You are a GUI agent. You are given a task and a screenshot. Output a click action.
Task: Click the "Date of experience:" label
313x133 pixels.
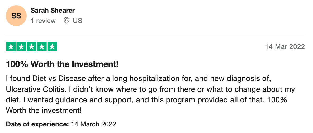pyautogui.click(x=37, y=124)
